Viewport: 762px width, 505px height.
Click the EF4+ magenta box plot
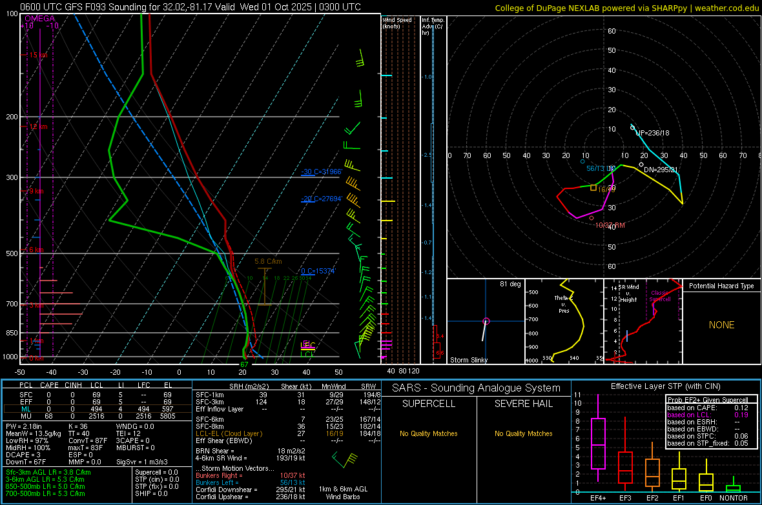pos(598,443)
